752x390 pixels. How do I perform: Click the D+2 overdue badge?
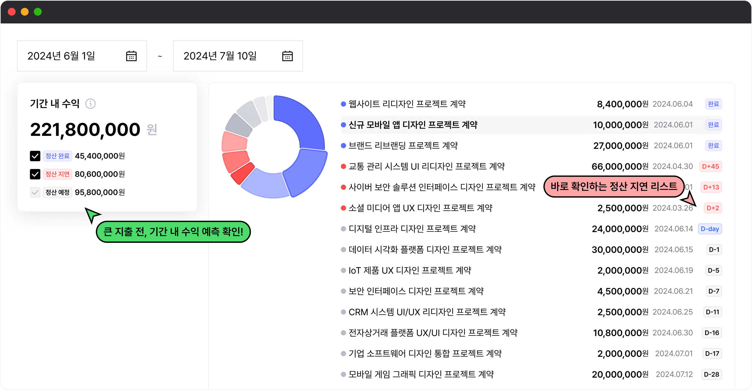(x=713, y=208)
